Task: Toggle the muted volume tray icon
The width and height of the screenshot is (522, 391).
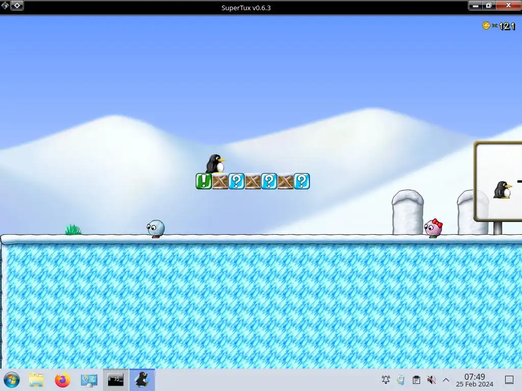Action: [431, 380]
